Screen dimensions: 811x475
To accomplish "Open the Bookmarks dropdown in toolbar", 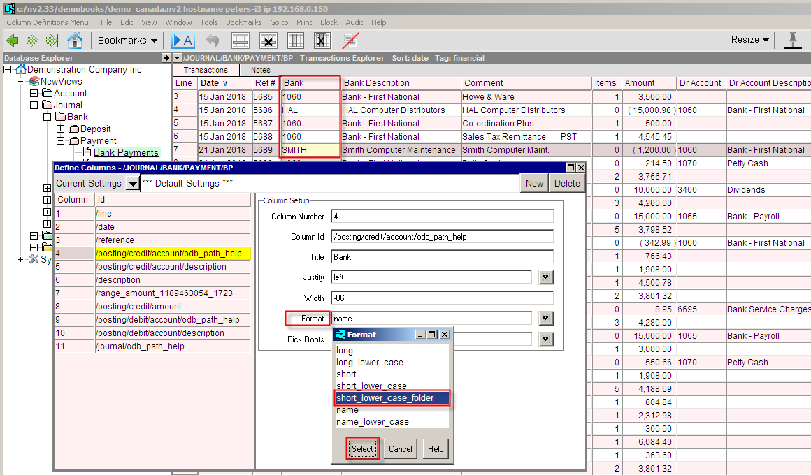I will coord(127,41).
